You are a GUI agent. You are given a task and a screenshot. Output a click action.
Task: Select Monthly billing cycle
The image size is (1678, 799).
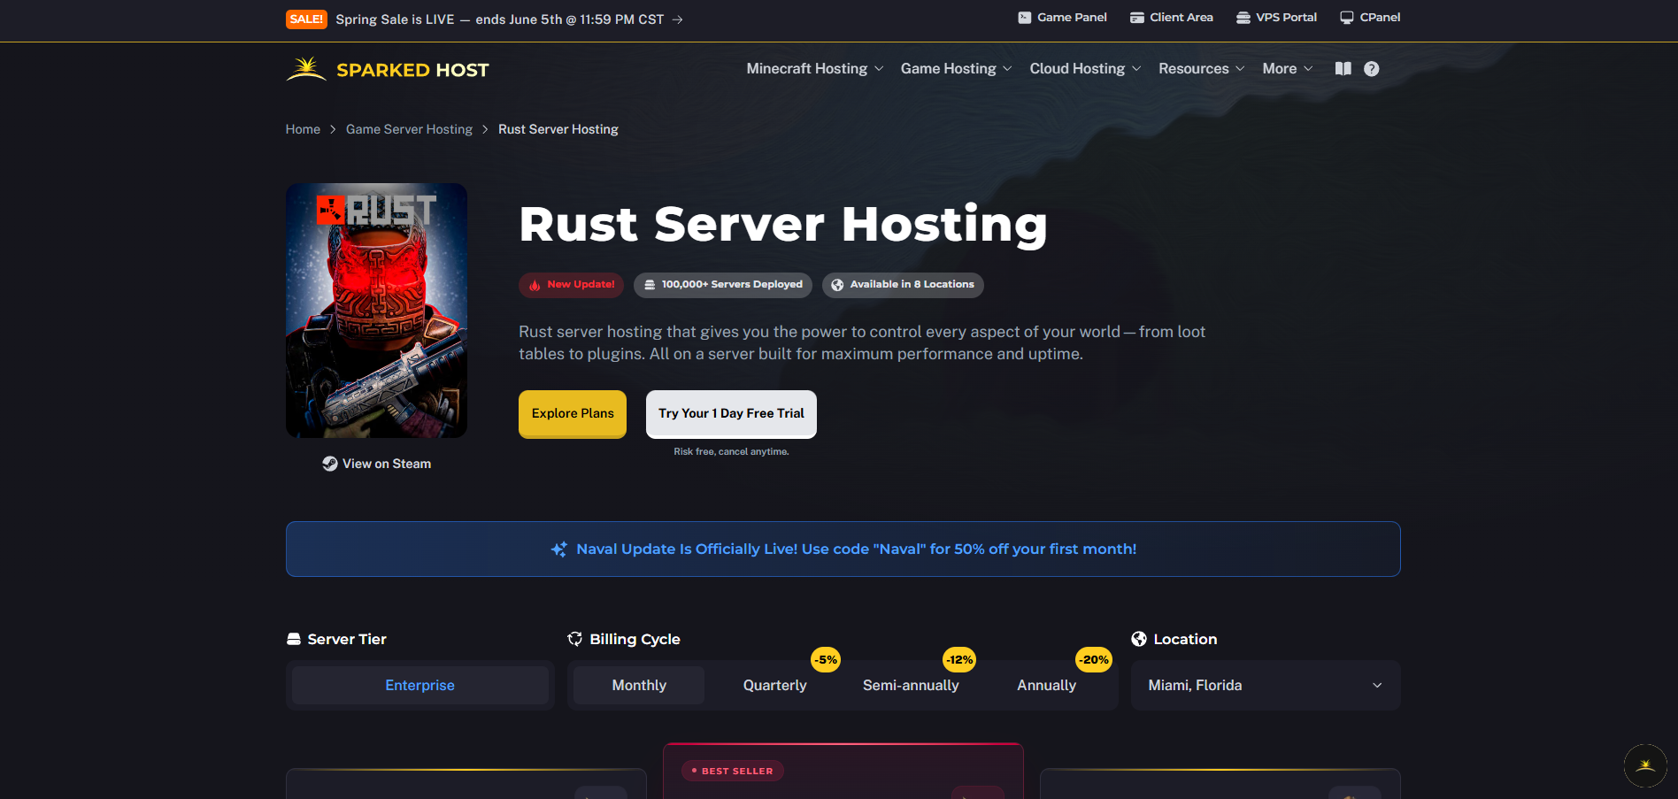coord(639,686)
